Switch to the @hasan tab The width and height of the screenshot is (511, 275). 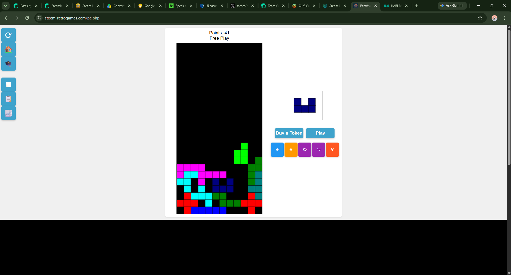tap(211, 6)
